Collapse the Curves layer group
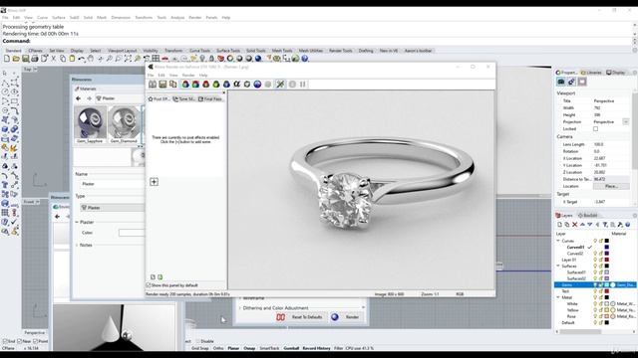 click(x=558, y=241)
